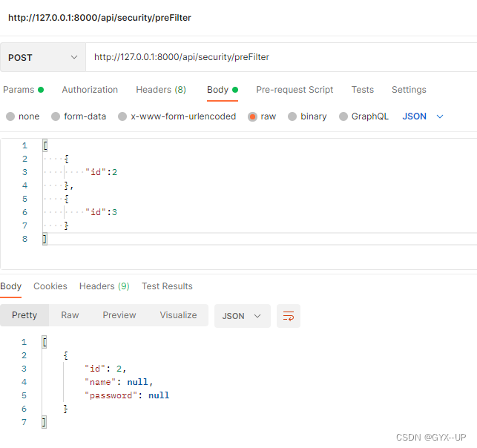The image size is (477, 448).
Task: Click "id": 2, in the response body
Action: [105, 369]
